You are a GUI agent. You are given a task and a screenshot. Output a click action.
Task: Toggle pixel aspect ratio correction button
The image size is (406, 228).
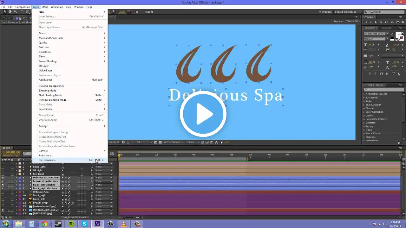[202, 142]
